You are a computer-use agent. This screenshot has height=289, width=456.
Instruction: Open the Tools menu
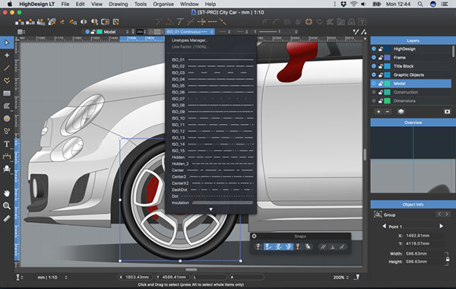(141, 4)
